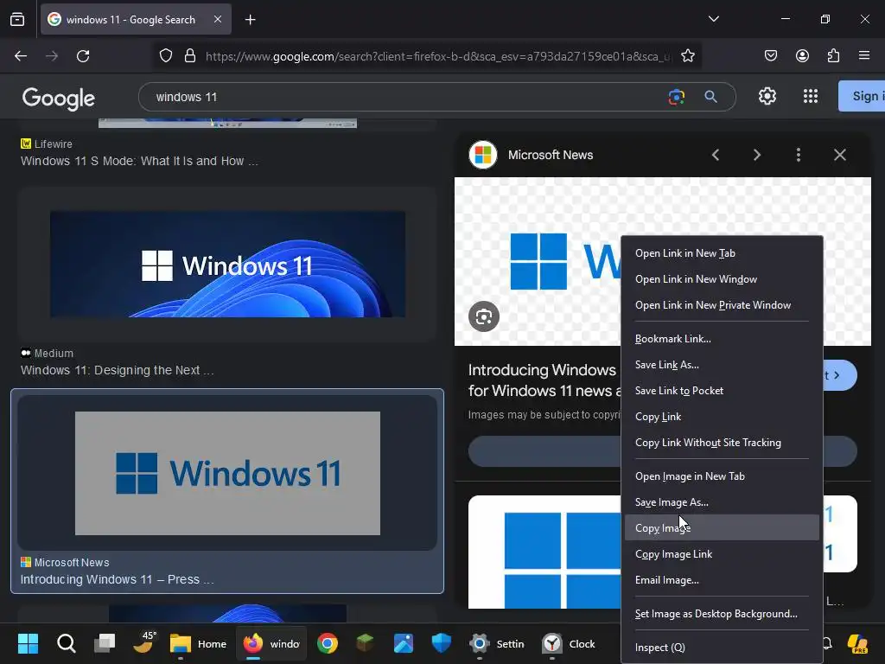Open Clock app from taskbar

click(568, 643)
